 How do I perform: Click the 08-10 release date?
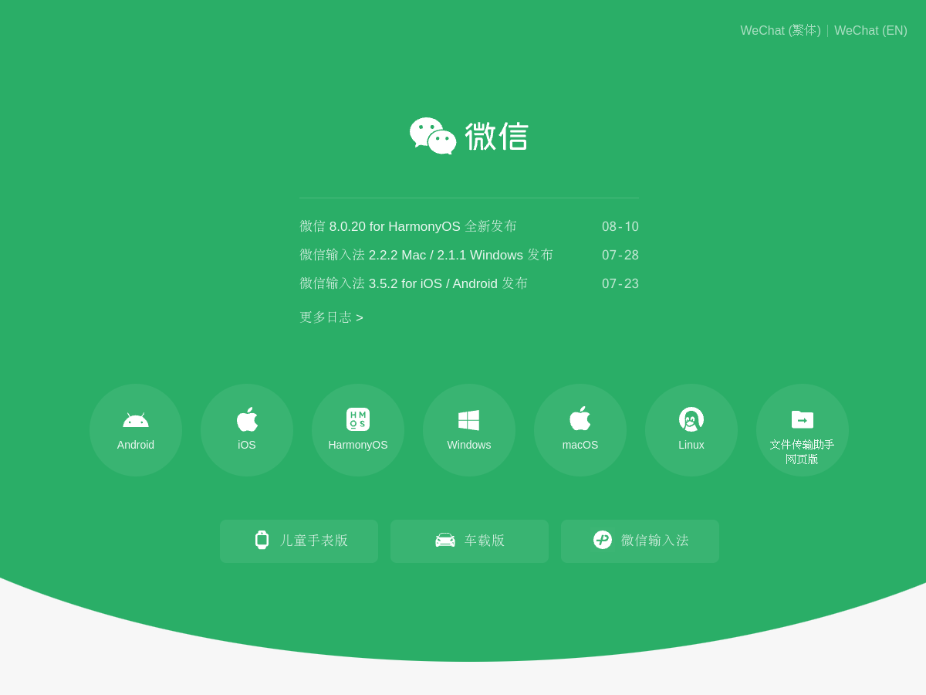pos(620,227)
